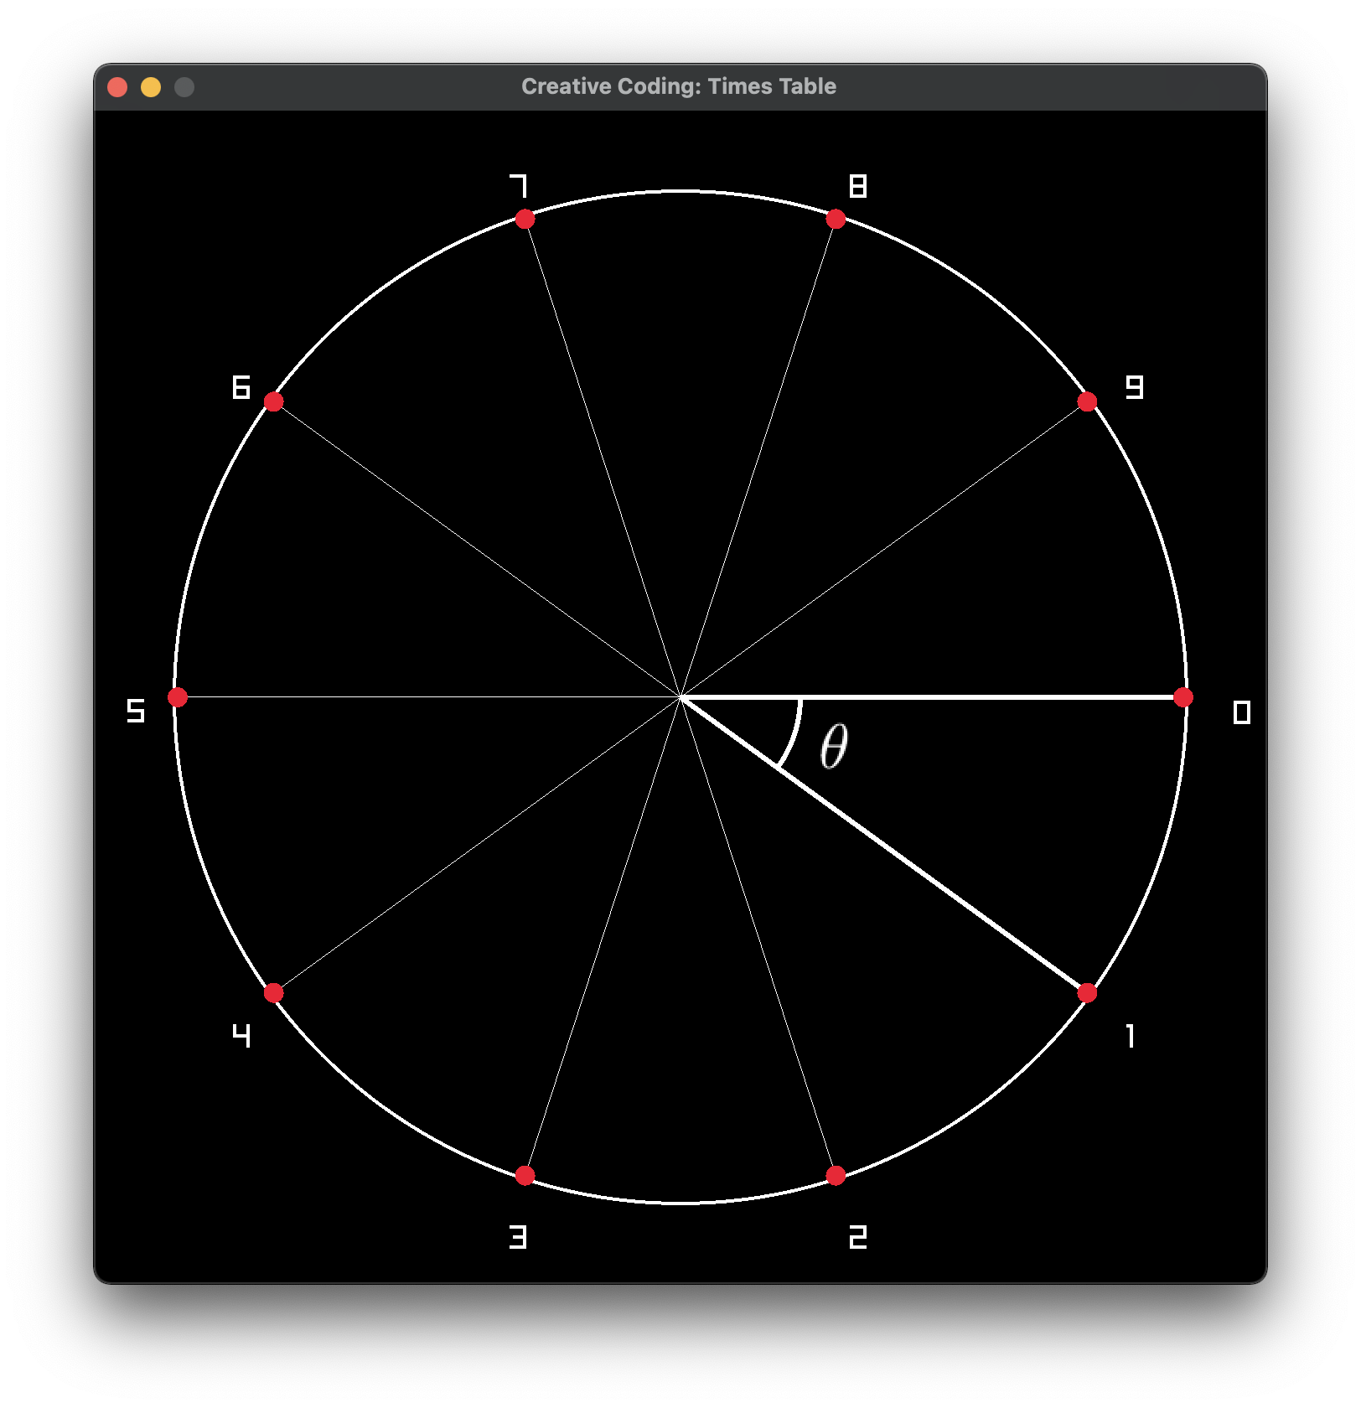Click the number label 8
The width and height of the screenshot is (1361, 1408).
click(x=858, y=186)
